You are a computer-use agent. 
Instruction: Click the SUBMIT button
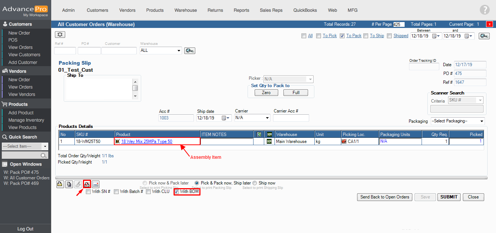point(448,197)
